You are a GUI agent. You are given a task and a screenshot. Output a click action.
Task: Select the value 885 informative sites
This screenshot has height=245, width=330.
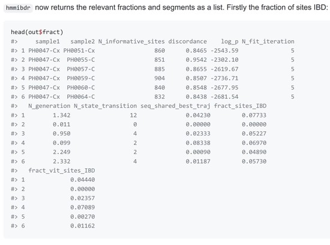point(160,69)
